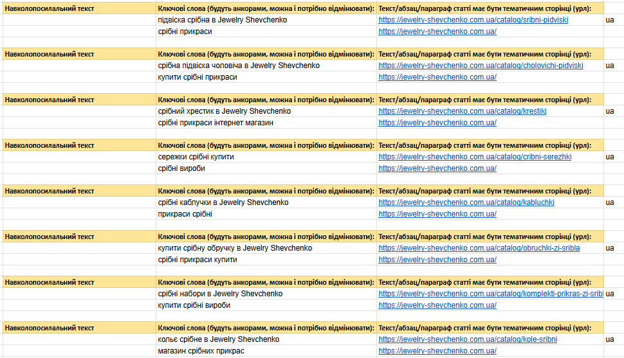Viewport: 624px width, 358px height.
Task: Open the komplekti-prikras catalog link
Action: coord(491,294)
